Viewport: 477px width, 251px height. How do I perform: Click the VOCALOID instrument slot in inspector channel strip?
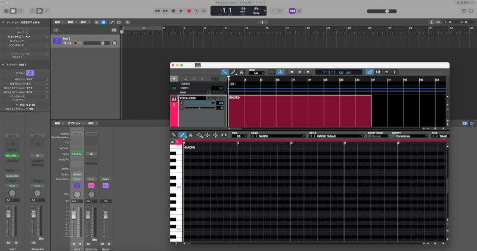pyautogui.click(x=12, y=155)
